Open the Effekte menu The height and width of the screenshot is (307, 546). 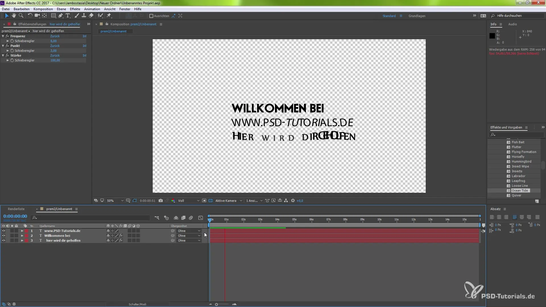[x=75, y=9]
